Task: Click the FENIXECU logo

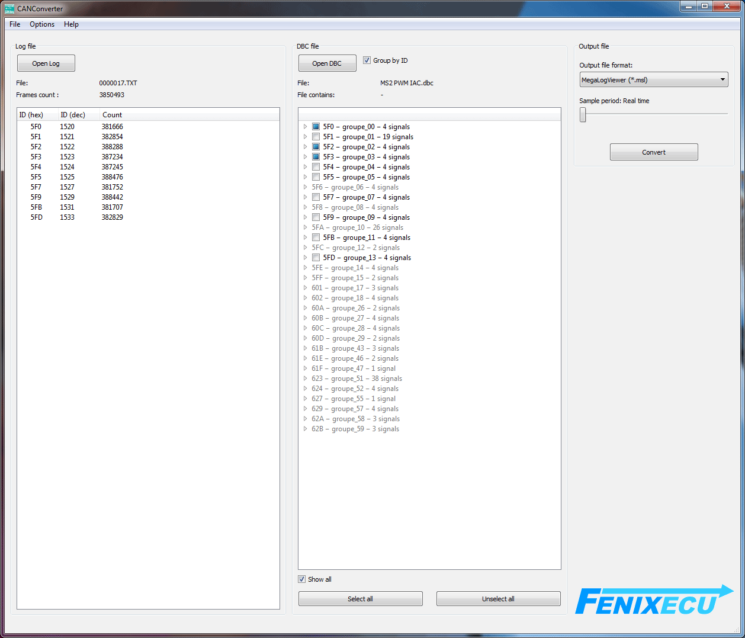Action: (x=654, y=601)
